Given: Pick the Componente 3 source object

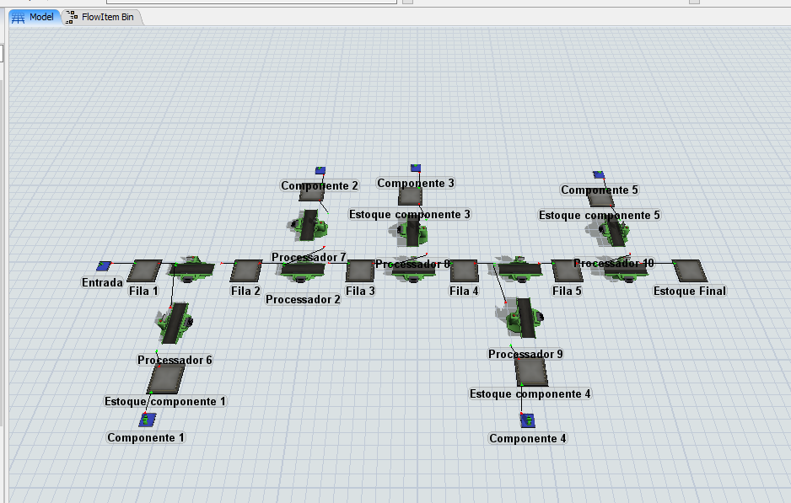Looking at the screenshot, I should [415, 169].
